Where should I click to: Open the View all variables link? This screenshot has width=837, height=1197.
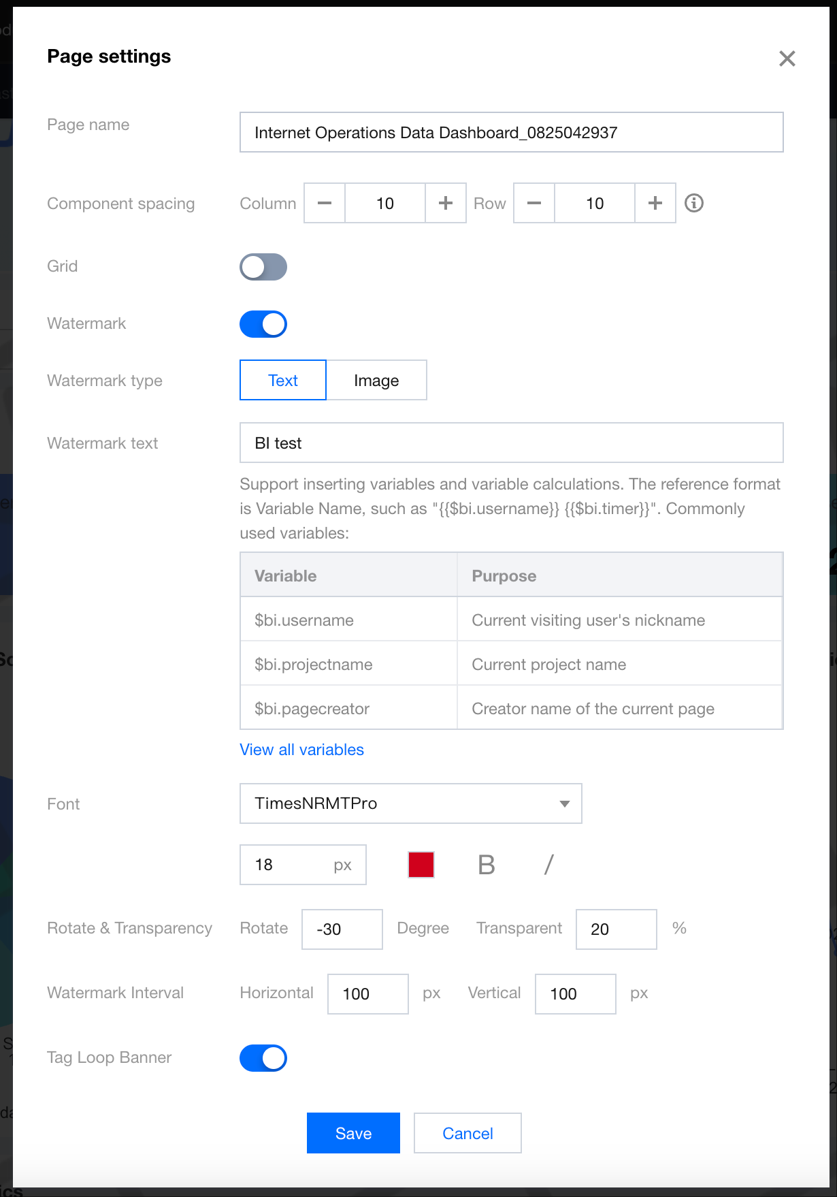(302, 750)
